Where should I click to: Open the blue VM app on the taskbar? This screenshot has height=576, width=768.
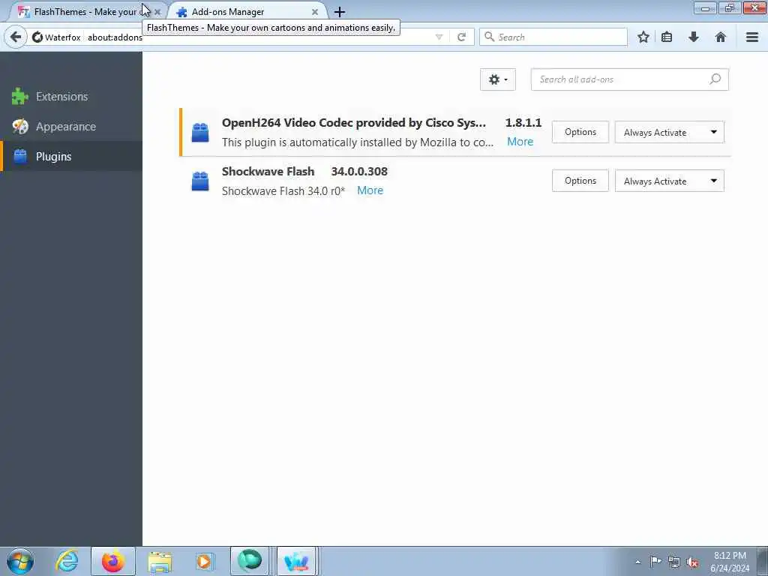point(296,561)
